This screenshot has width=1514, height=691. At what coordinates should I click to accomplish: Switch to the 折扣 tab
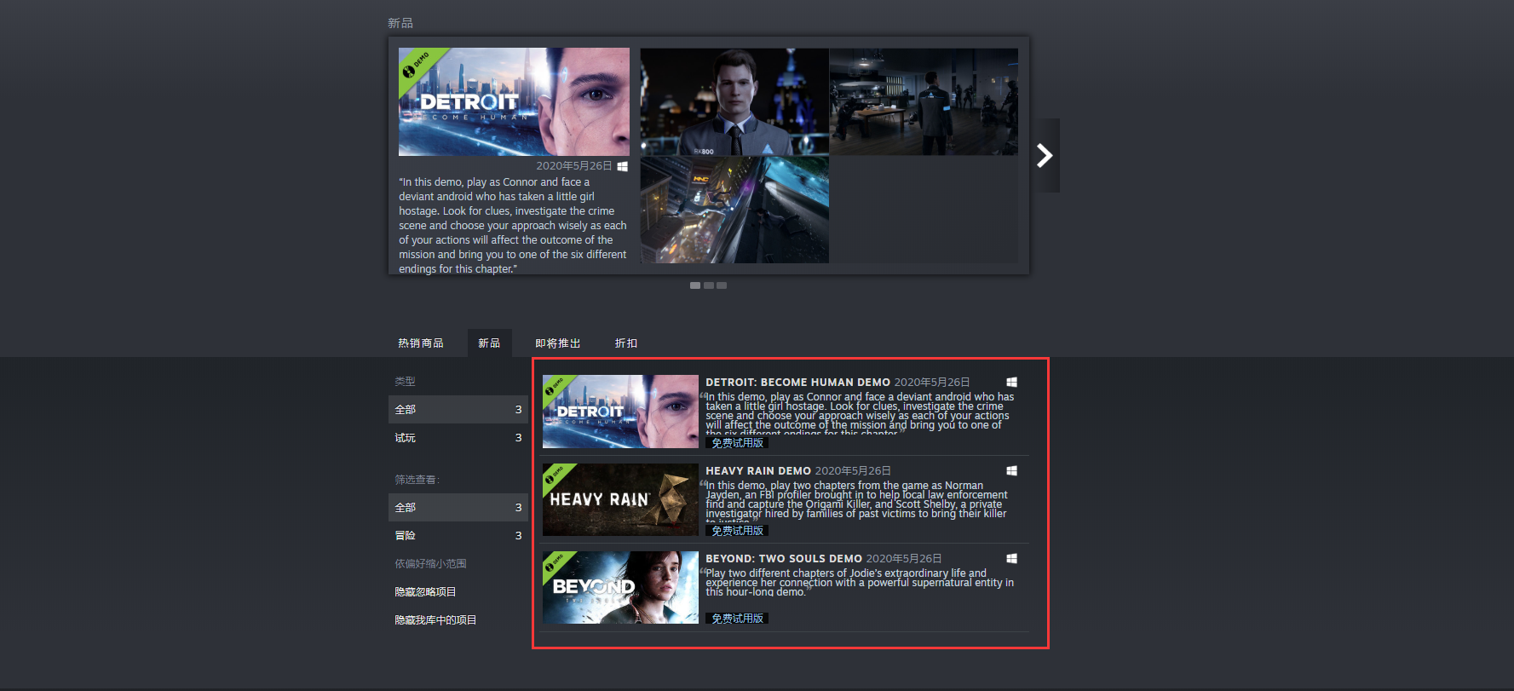click(626, 343)
